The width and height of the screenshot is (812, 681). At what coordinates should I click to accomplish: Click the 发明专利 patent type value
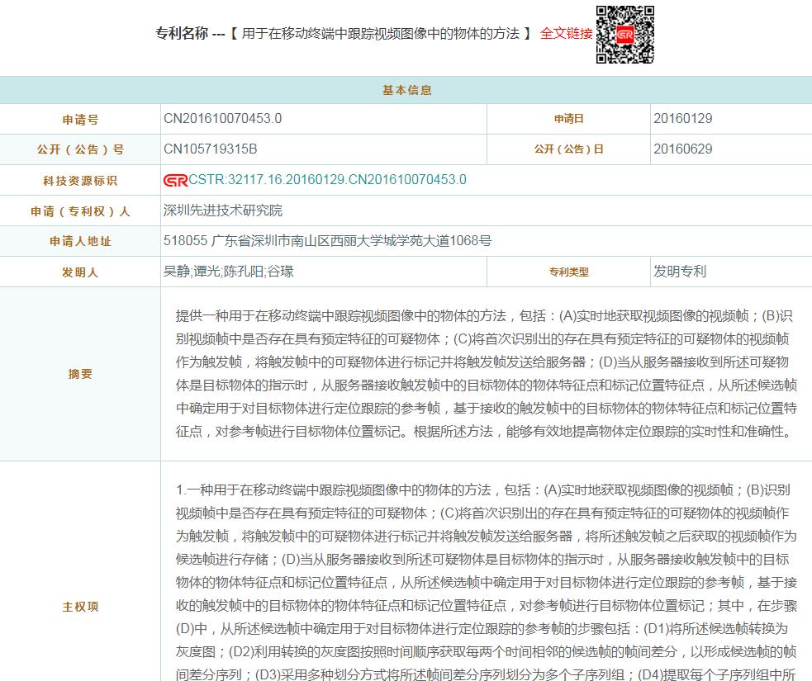(679, 272)
